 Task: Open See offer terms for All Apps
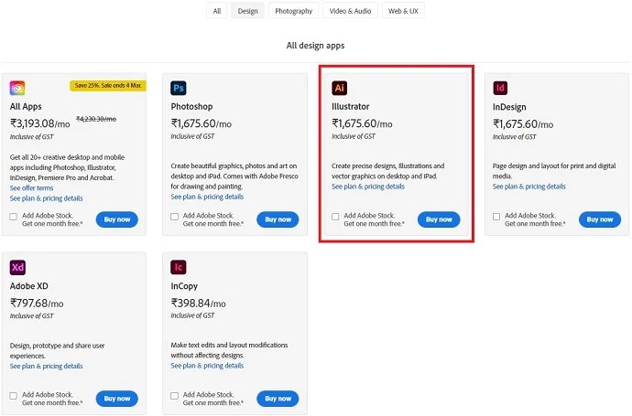coord(31,187)
